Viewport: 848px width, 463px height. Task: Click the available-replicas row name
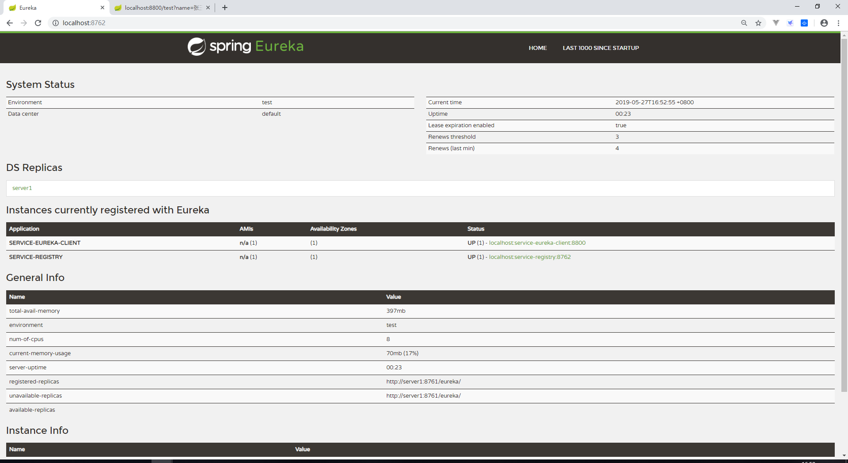32,410
